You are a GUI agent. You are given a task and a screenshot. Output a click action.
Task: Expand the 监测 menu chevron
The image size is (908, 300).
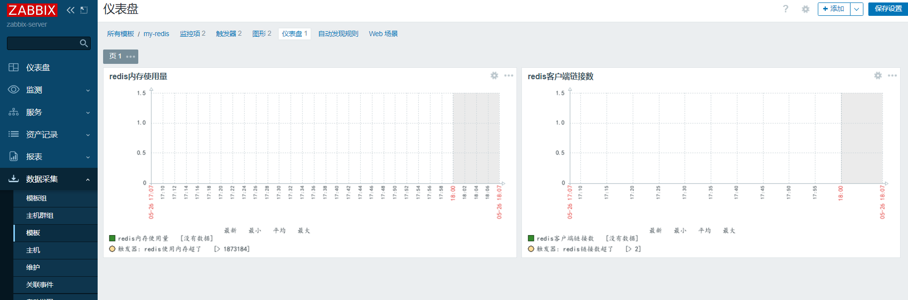88,90
